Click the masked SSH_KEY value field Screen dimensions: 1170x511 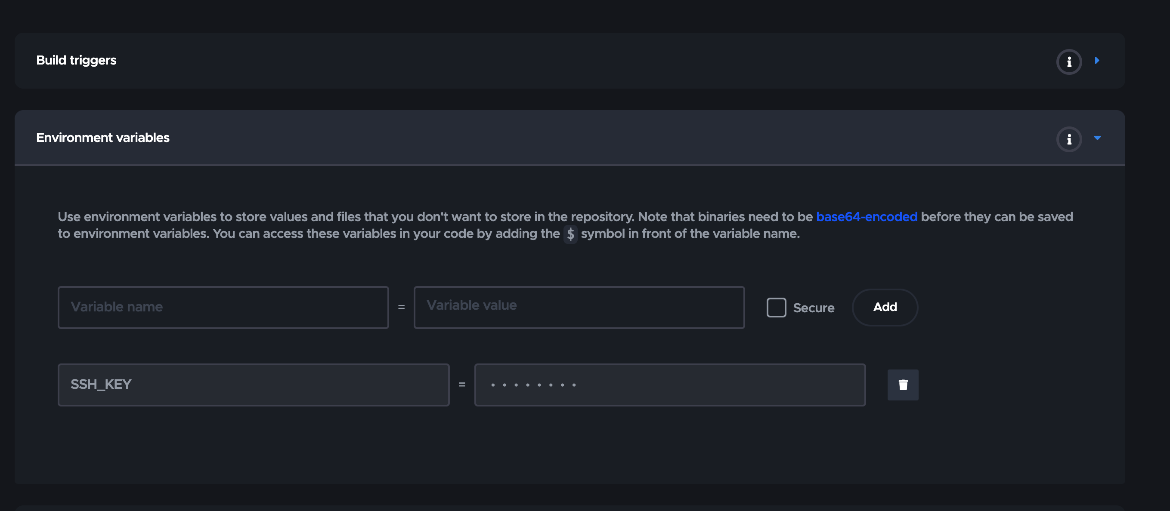click(669, 385)
